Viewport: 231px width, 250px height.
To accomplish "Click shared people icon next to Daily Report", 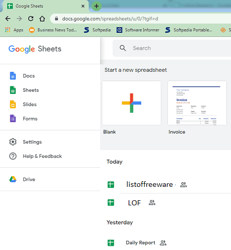I will point(163,243).
